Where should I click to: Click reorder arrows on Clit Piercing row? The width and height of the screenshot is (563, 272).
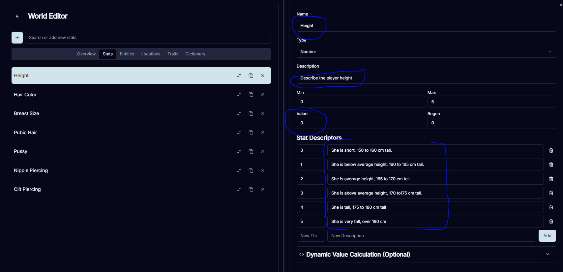point(239,189)
